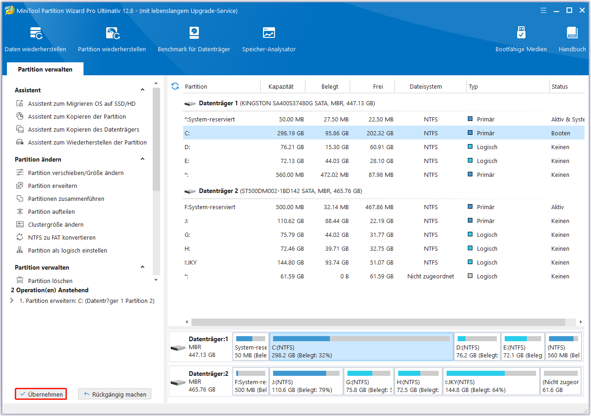Choose Partition als logisch einstellen
This screenshot has height=416, width=591.
(x=61, y=251)
